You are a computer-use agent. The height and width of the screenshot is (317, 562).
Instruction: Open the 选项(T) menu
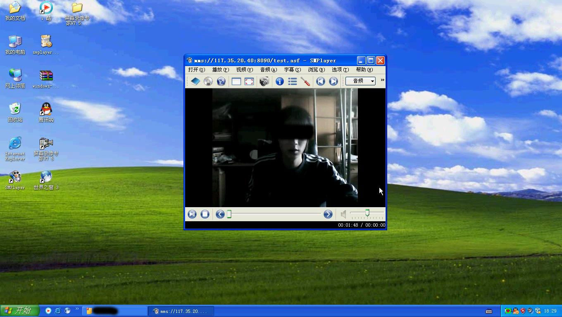[340, 70]
